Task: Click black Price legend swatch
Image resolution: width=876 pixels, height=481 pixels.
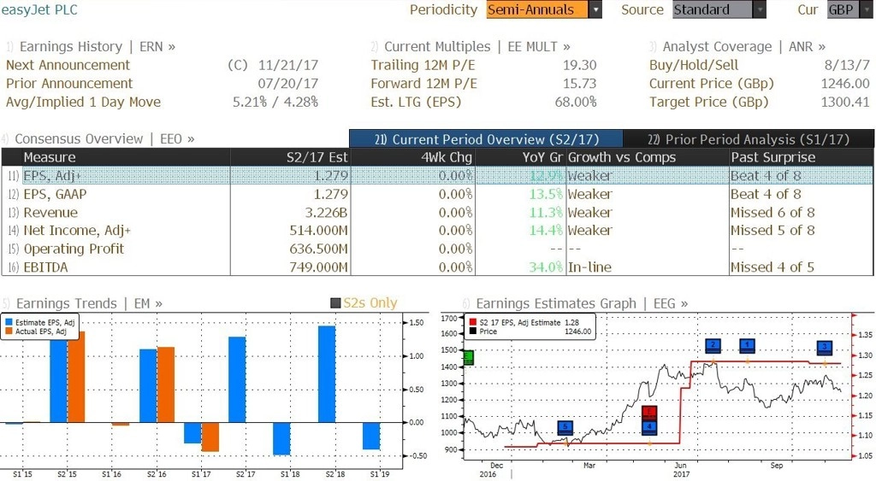Action: 472,331
